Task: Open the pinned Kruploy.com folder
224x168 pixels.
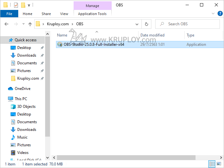Action: pyautogui.click(x=28, y=78)
